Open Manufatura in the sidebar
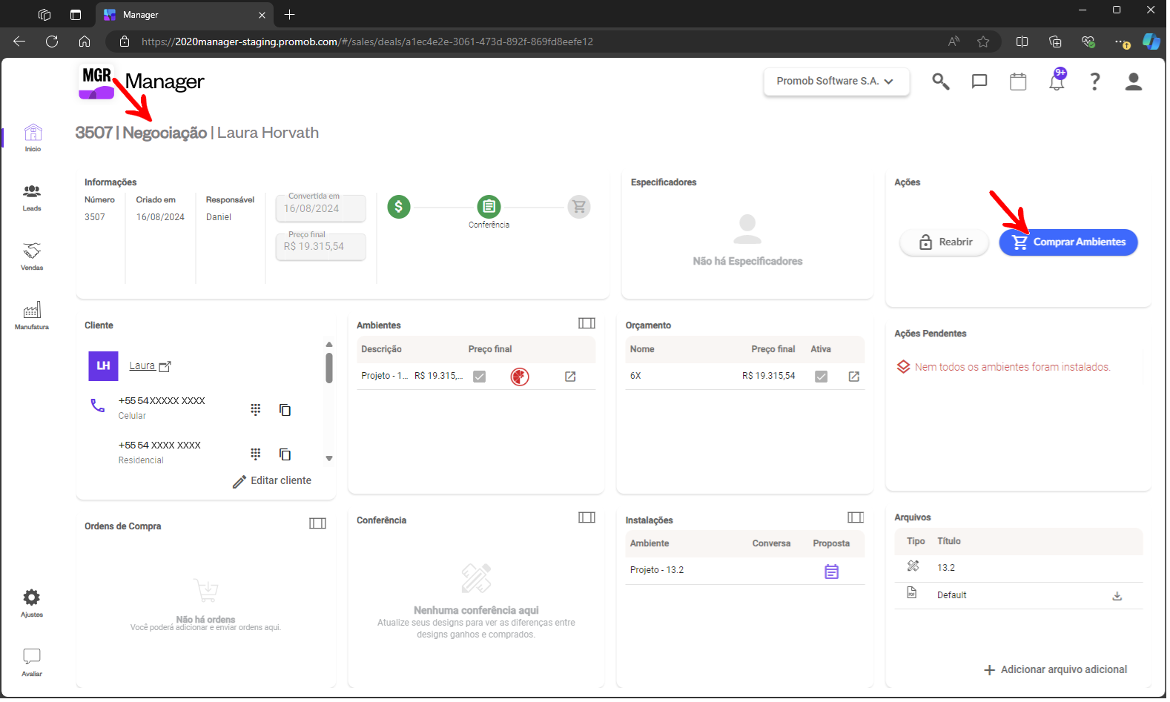 [x=32, y=316]
